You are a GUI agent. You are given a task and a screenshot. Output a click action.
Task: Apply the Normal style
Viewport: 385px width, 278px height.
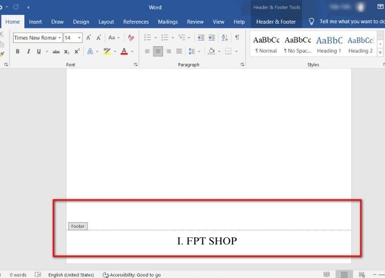click(x=266, y=45)
